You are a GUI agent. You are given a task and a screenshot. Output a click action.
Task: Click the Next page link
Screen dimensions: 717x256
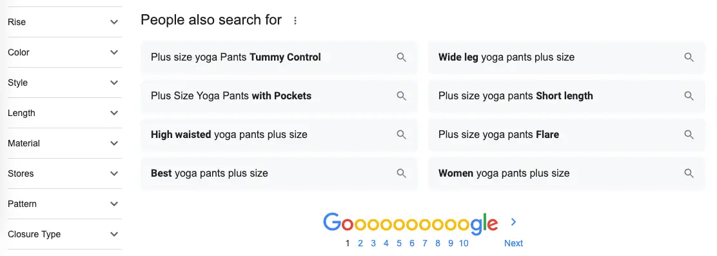pyautogui.click(x=513, y=243)
